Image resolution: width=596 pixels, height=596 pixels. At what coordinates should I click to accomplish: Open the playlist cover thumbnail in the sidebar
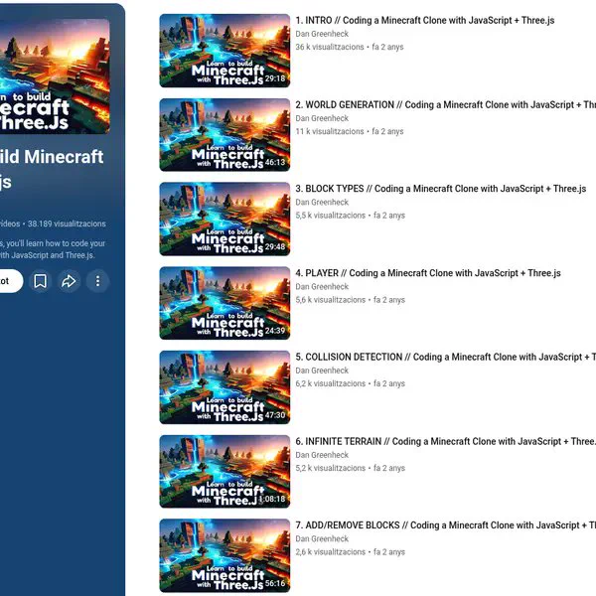(x=55, y=76)
